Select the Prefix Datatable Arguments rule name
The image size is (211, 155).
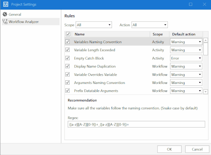pyautogui.click(x=96, y=91)
